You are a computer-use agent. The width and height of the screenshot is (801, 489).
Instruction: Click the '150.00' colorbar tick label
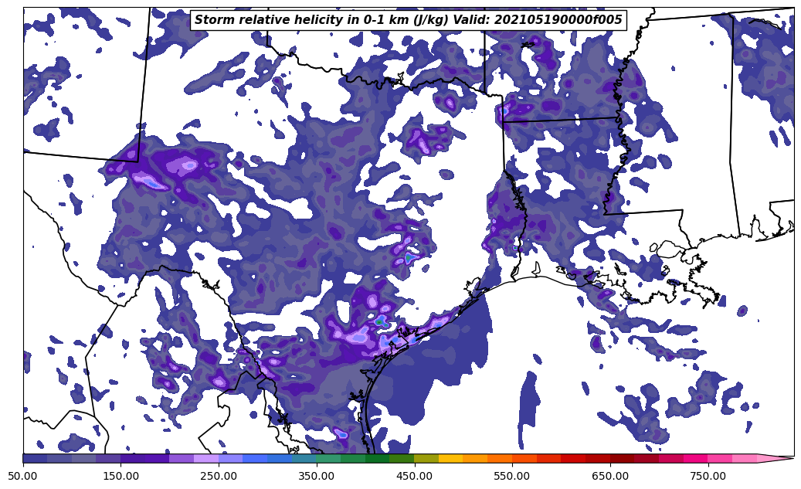click(x=120, y=476)
